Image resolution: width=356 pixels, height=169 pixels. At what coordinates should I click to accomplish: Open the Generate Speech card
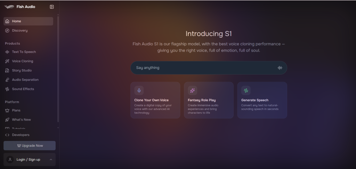pos(262,100)
